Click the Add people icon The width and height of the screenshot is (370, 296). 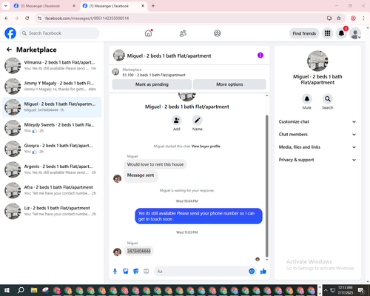(177, 120)
